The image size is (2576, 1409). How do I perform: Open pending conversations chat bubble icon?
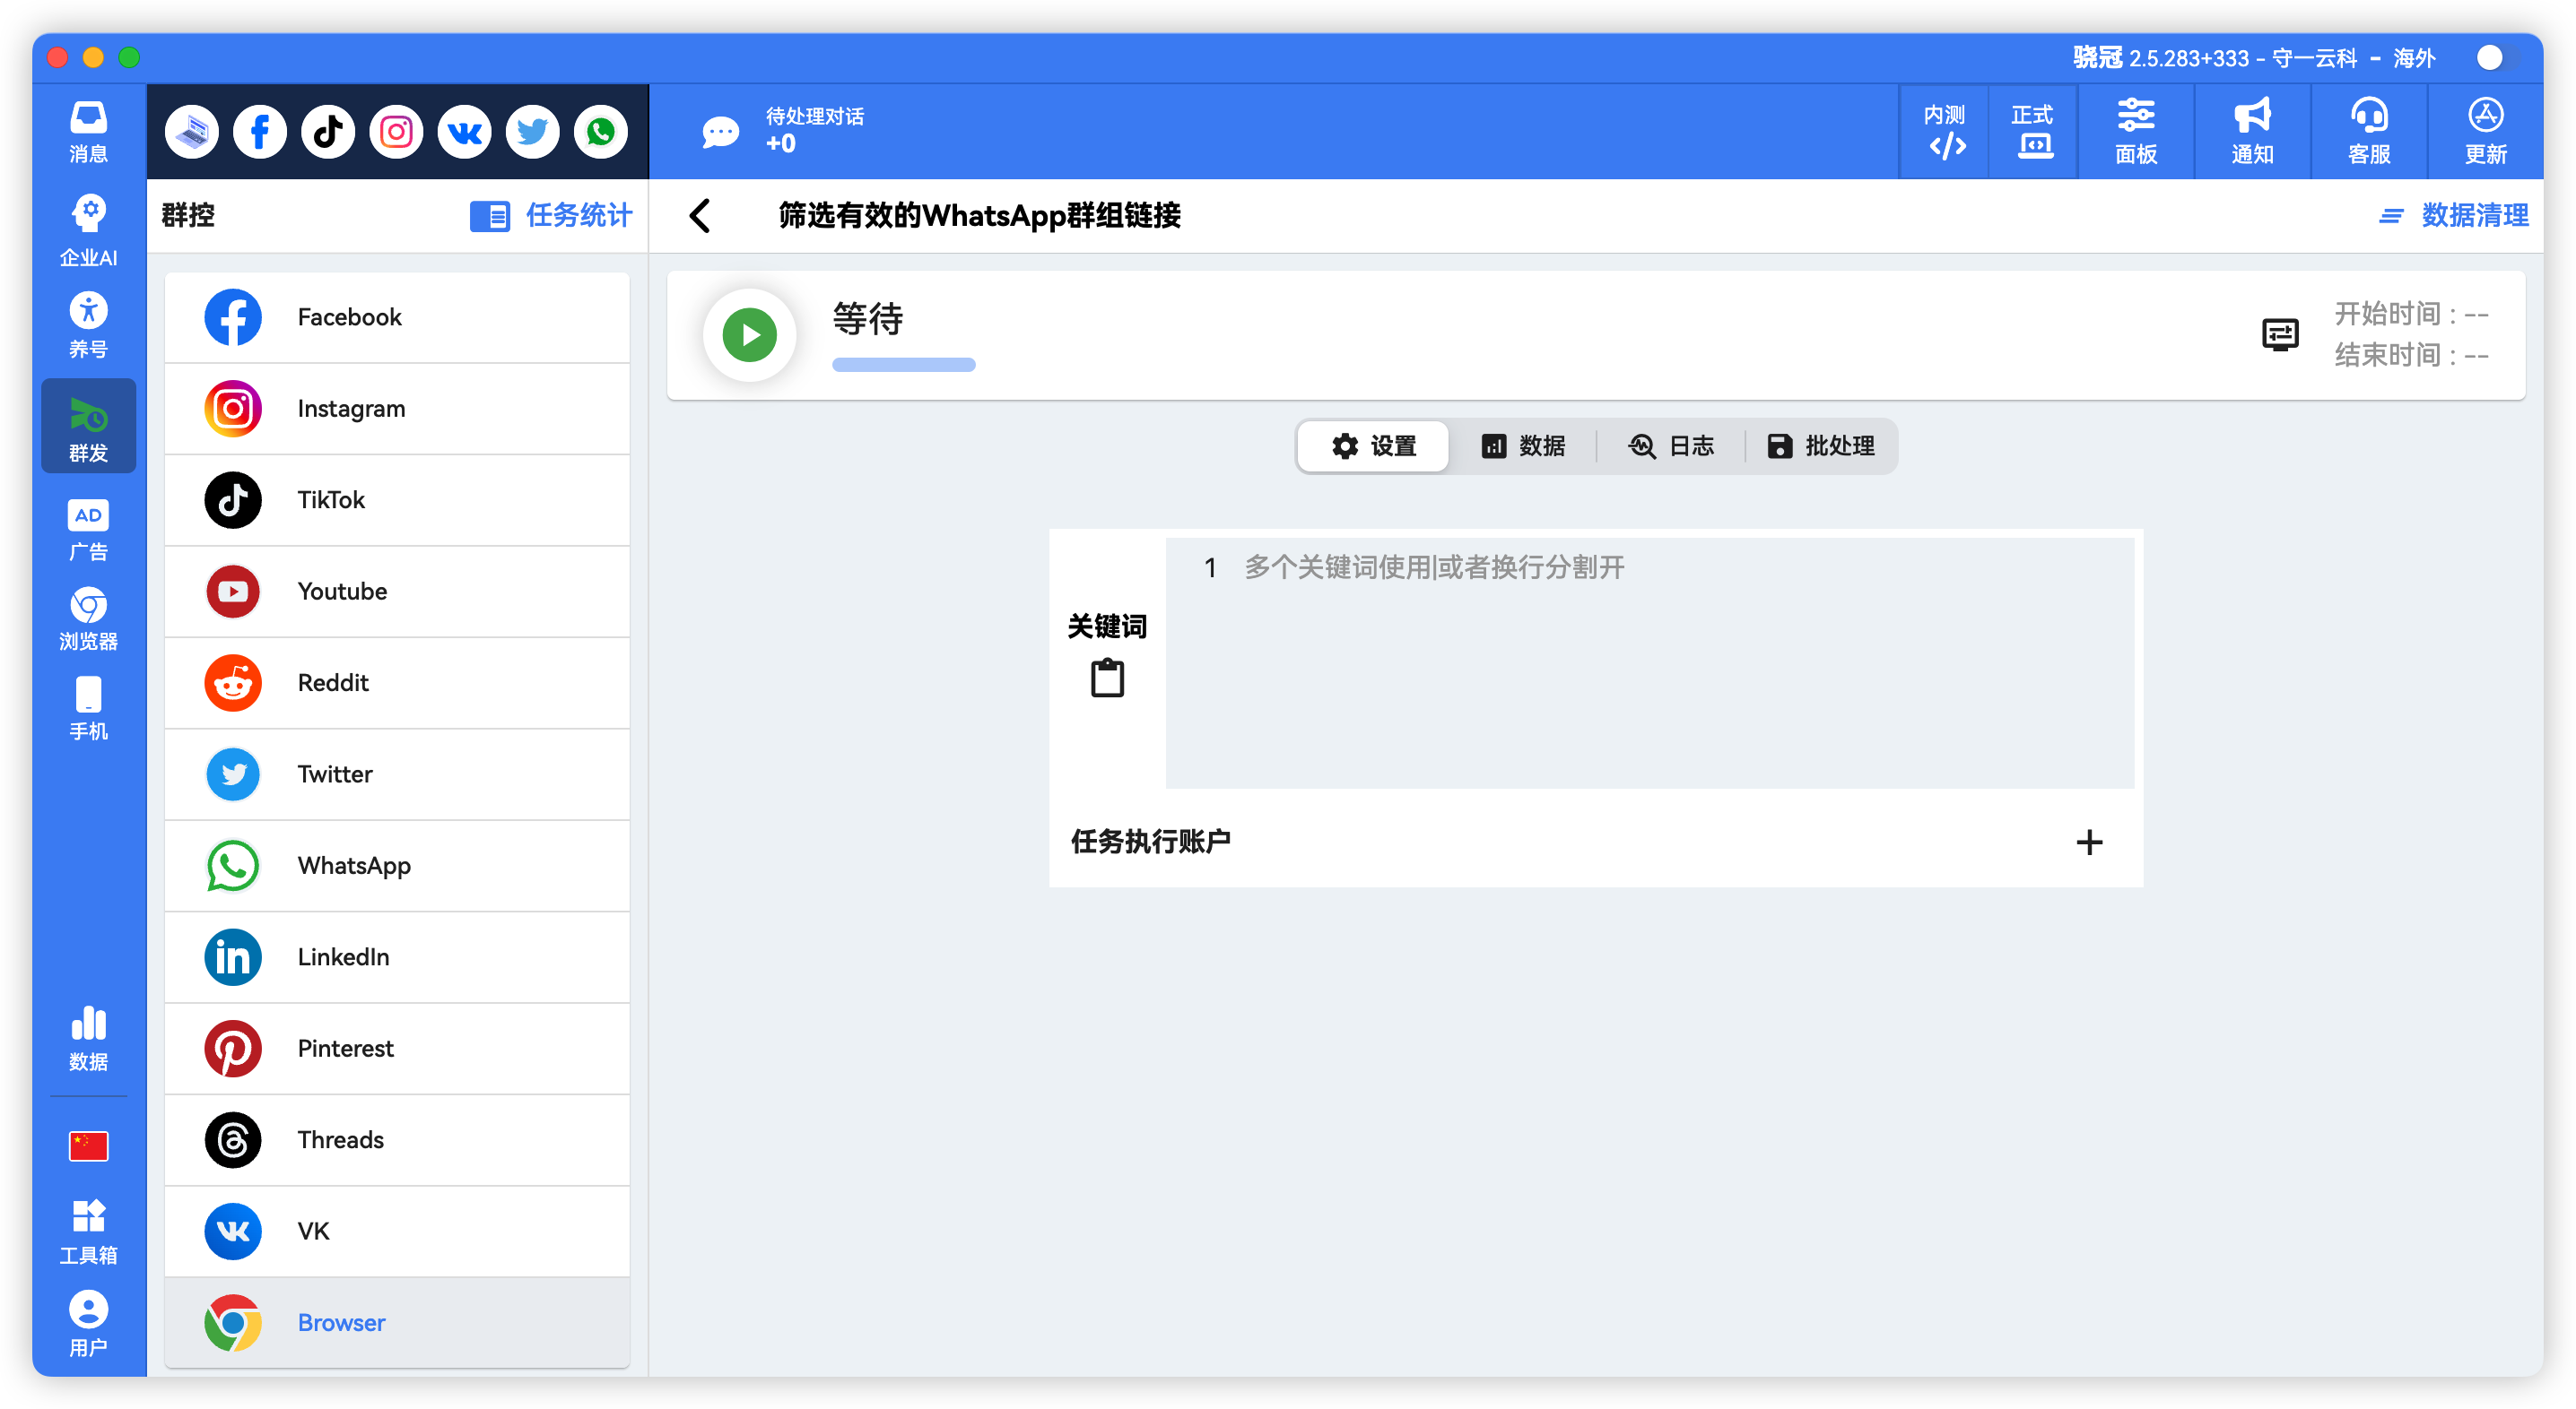click(x=720, y=132)
